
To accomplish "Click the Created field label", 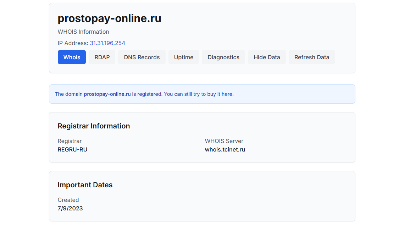I will click(x=68, y=200).
